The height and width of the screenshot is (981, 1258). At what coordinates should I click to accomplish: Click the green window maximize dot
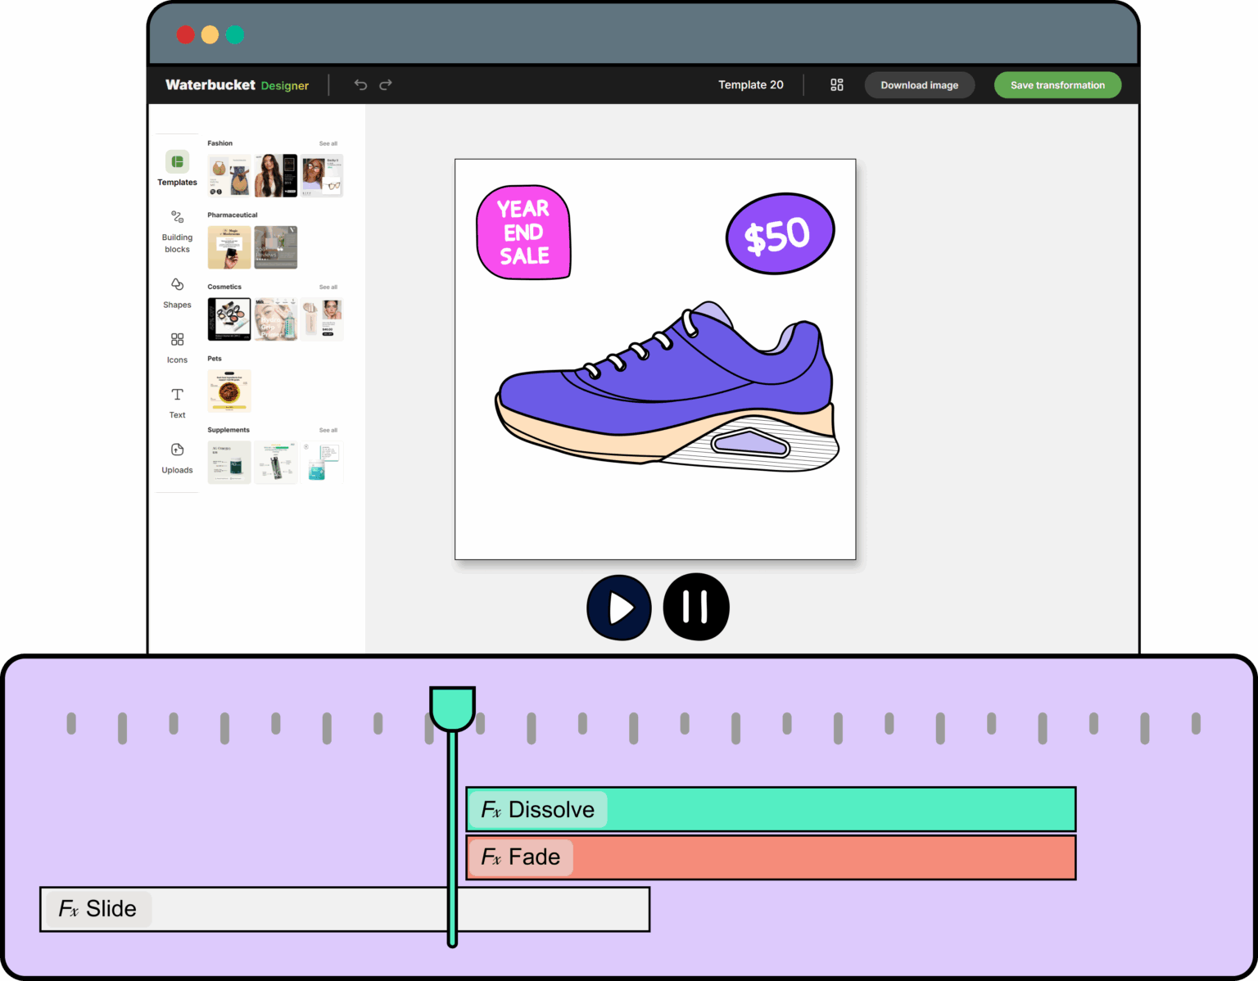click(235, 34)
